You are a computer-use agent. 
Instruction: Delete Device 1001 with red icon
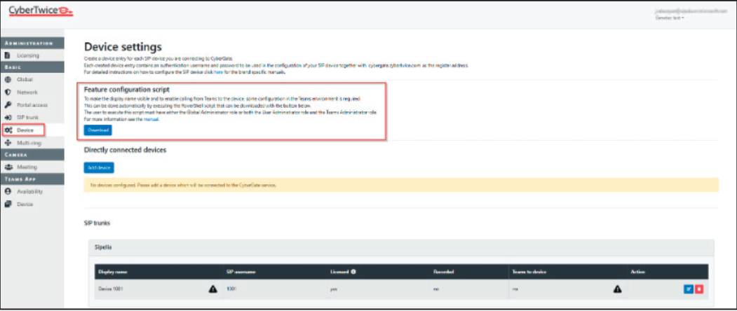pyautogui.click(x=699, y=289)
